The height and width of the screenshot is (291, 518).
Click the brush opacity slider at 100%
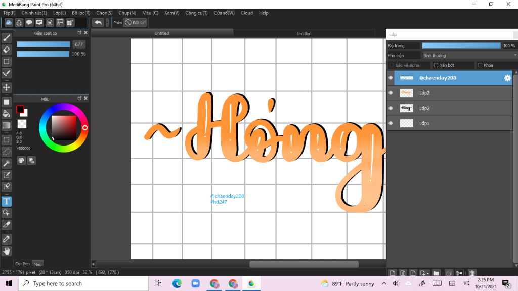43,54
